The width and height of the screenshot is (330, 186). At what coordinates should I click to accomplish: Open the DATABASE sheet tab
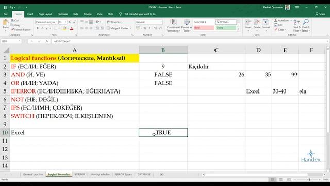click(144, 175)
